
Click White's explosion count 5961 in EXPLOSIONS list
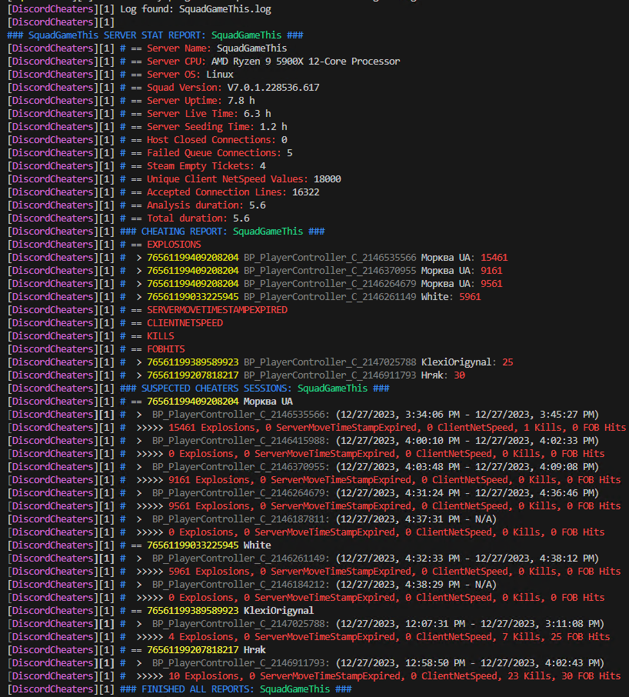(x=470, y=296)
